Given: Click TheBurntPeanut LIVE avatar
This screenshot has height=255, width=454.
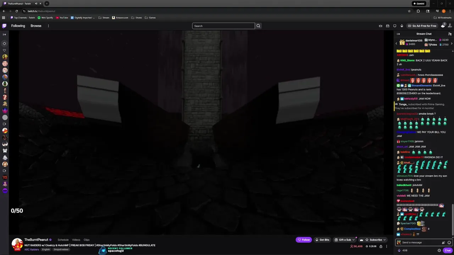Looking at the screenshot, I should 17,244.
